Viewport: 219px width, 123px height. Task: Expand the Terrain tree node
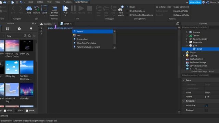coord(187,36)
